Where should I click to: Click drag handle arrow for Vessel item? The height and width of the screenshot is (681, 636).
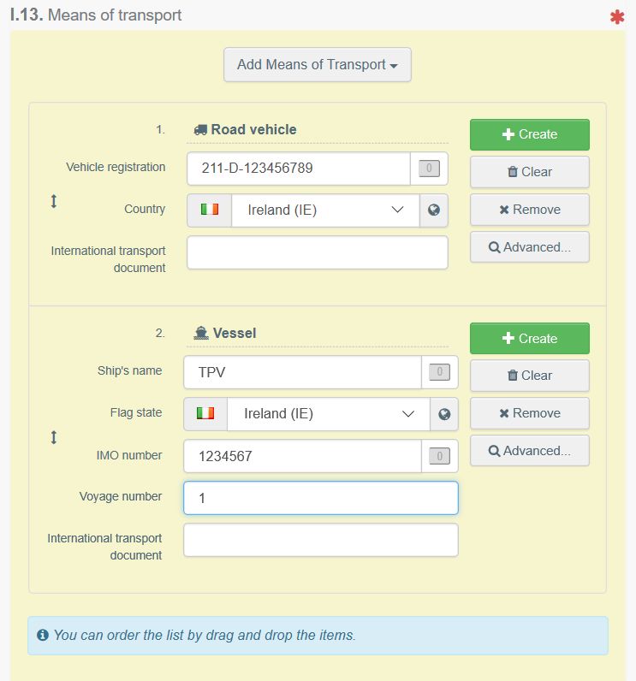(53, 437)
